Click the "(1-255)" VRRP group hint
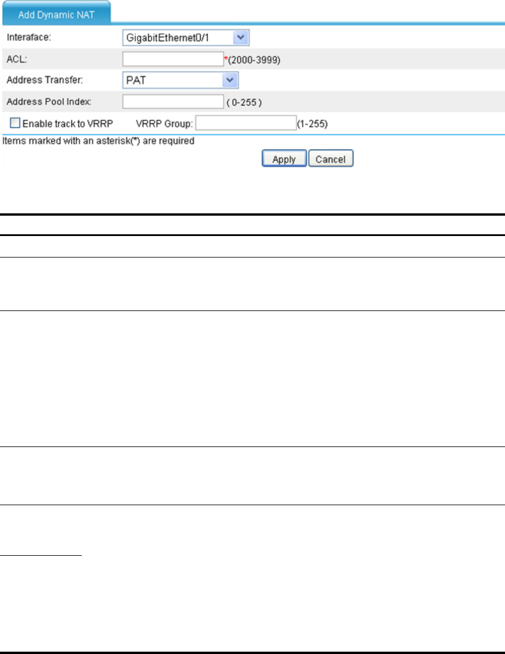Image resolution: width=505 pixels, height=654 pixels. tap(312, 124)
